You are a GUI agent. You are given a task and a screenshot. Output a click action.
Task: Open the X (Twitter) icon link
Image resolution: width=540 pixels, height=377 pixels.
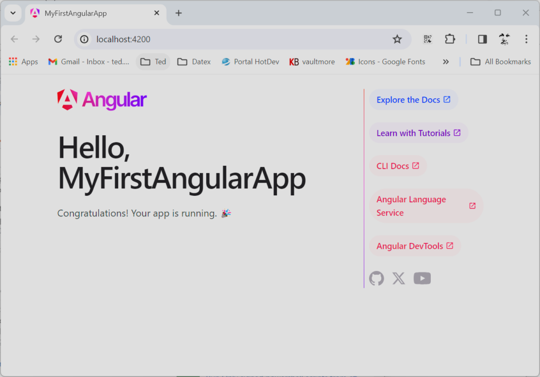point(399,278)
